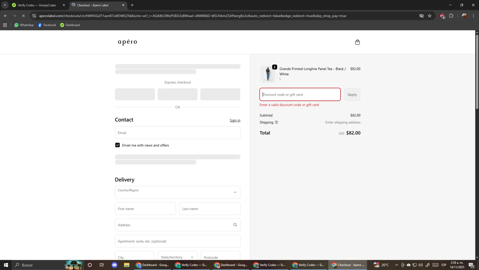This screenshot has height=270, width=479.
Task: Launch Discord from the taskbar
Action: coord(115,265)
